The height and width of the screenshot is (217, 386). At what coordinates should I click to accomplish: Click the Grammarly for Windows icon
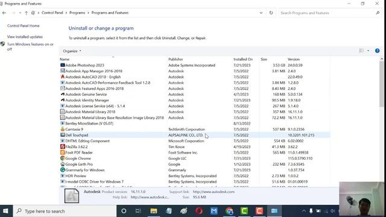point(63,170)
